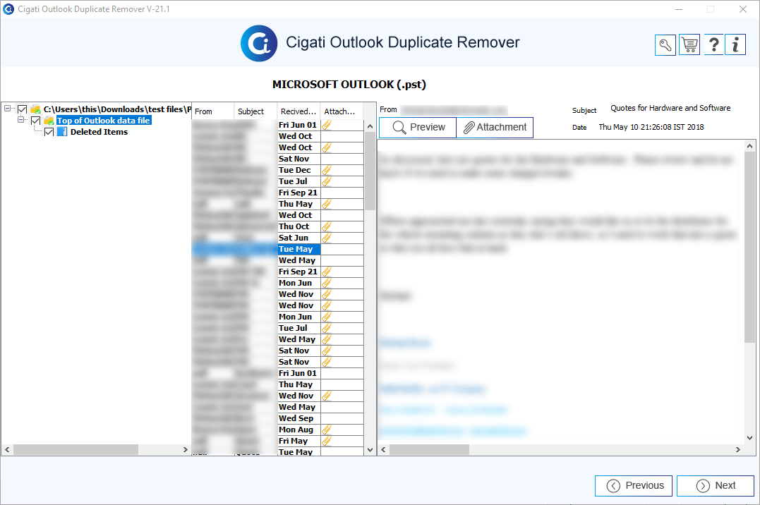Click attachment clip in first Fri Jun 01 row
Screen dimensions: 760x505
tap(327, 125)
